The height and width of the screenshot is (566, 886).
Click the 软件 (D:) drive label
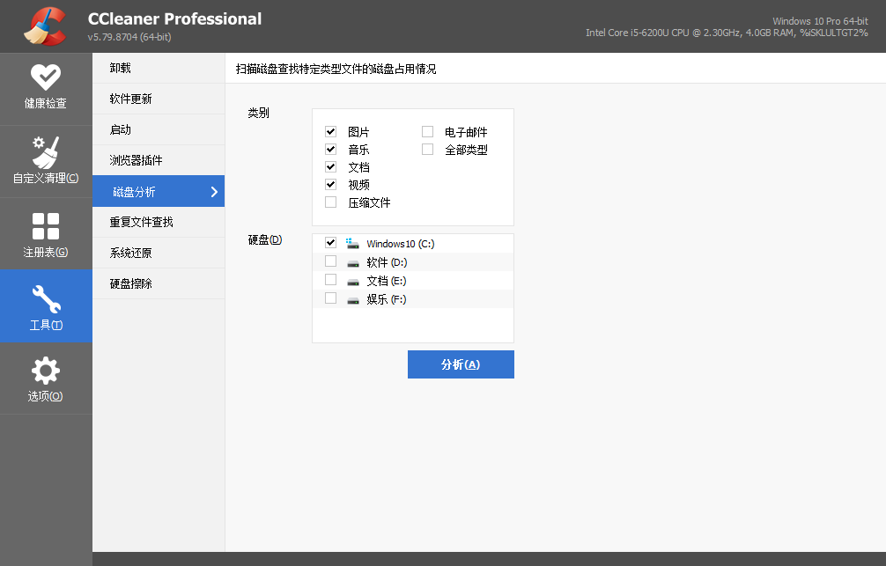387,262
